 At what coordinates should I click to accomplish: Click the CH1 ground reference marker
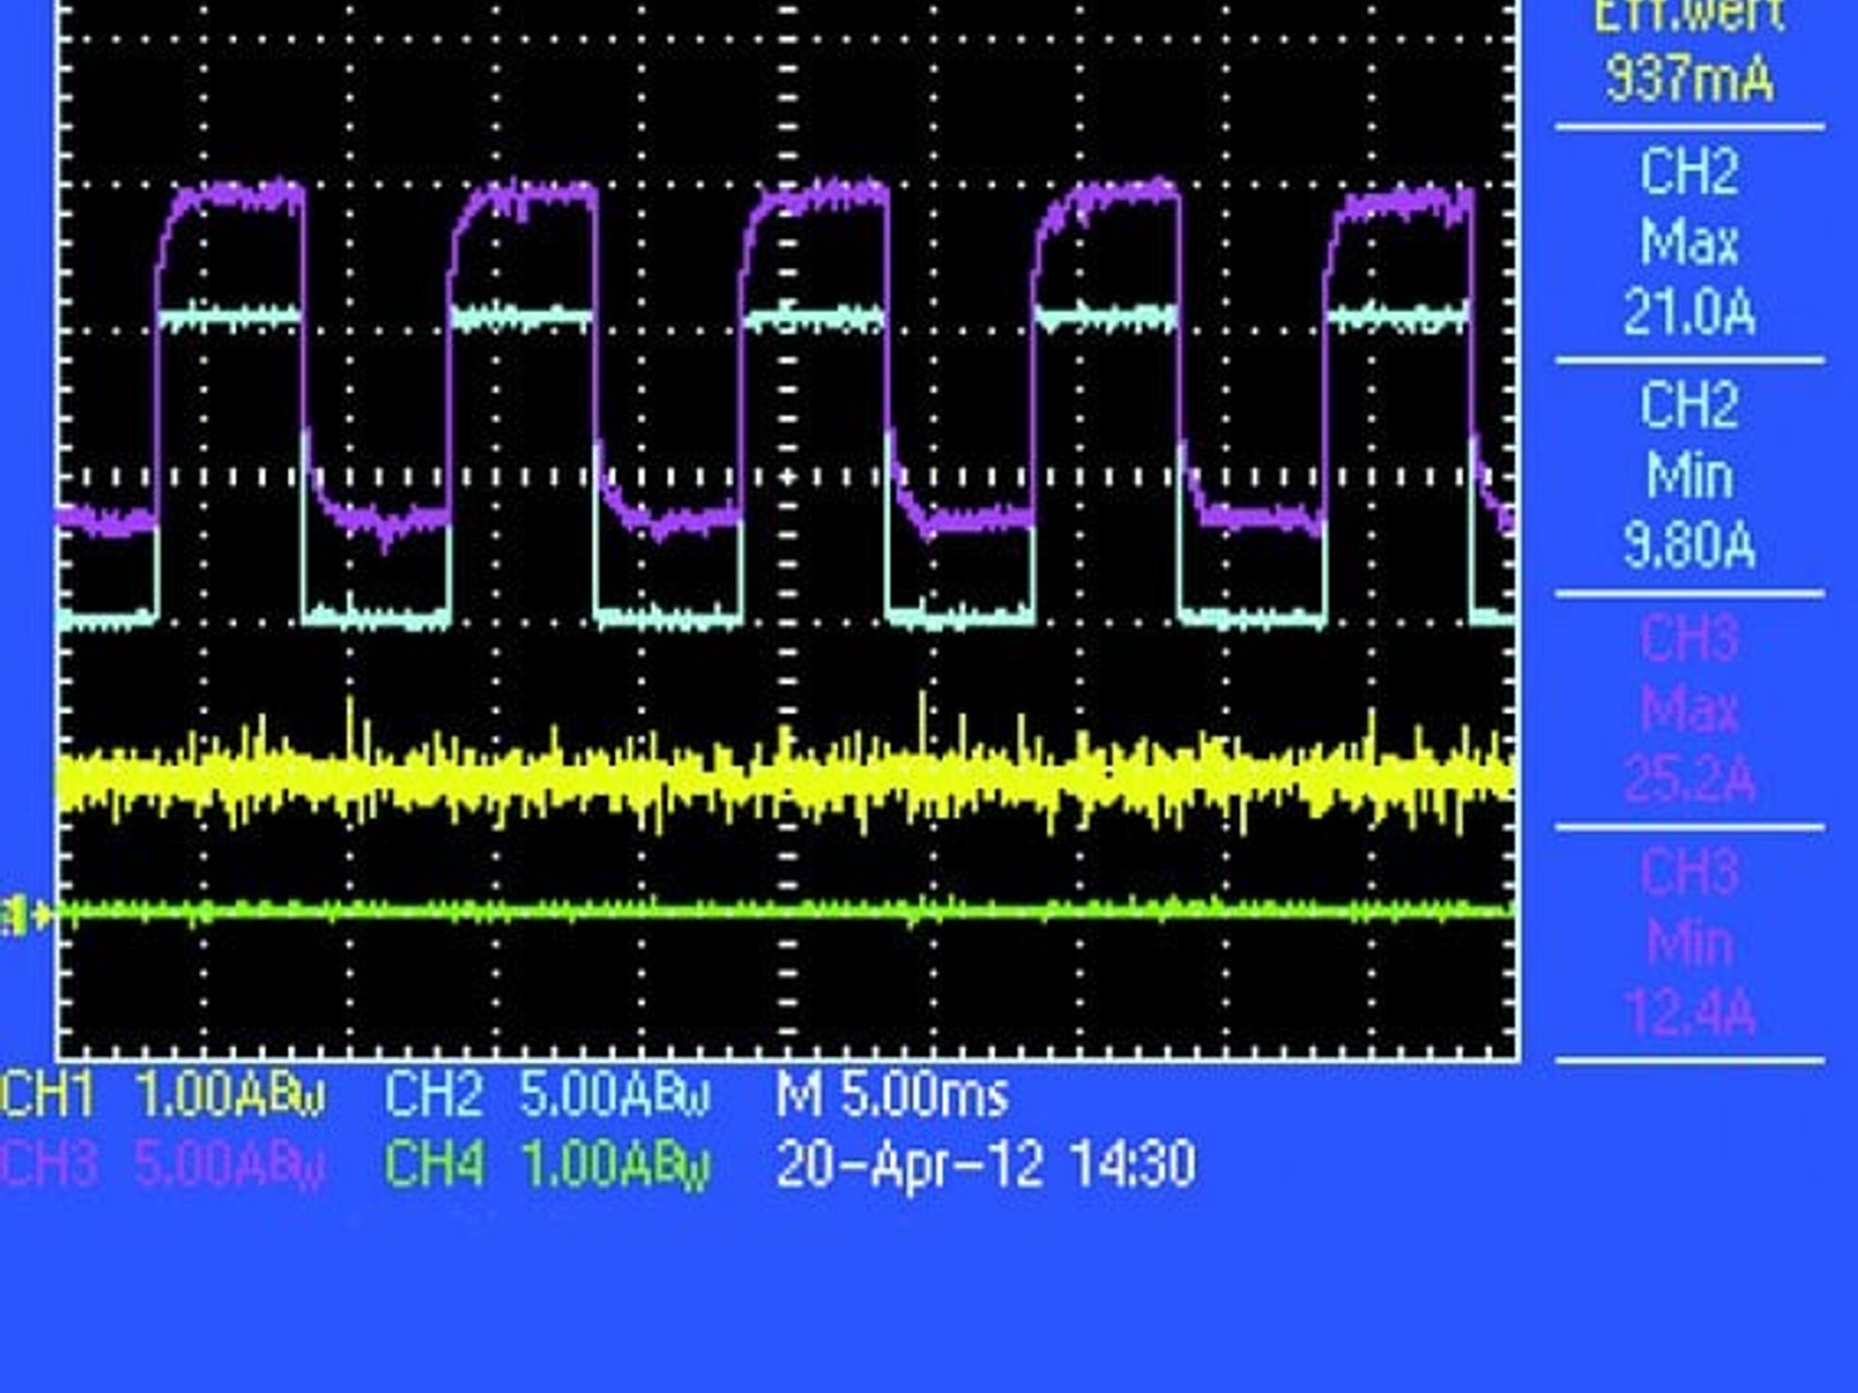pyautogui.click(x=25, y=915)
